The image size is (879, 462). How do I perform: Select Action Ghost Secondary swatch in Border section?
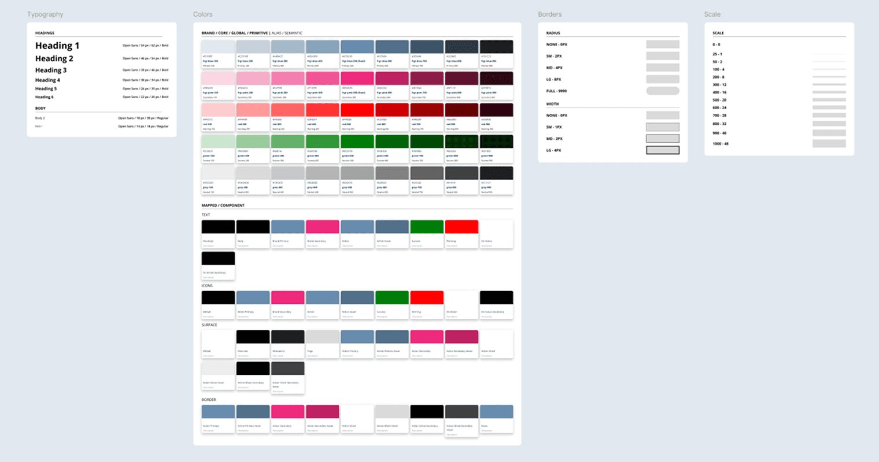click(x=426, y=419)
